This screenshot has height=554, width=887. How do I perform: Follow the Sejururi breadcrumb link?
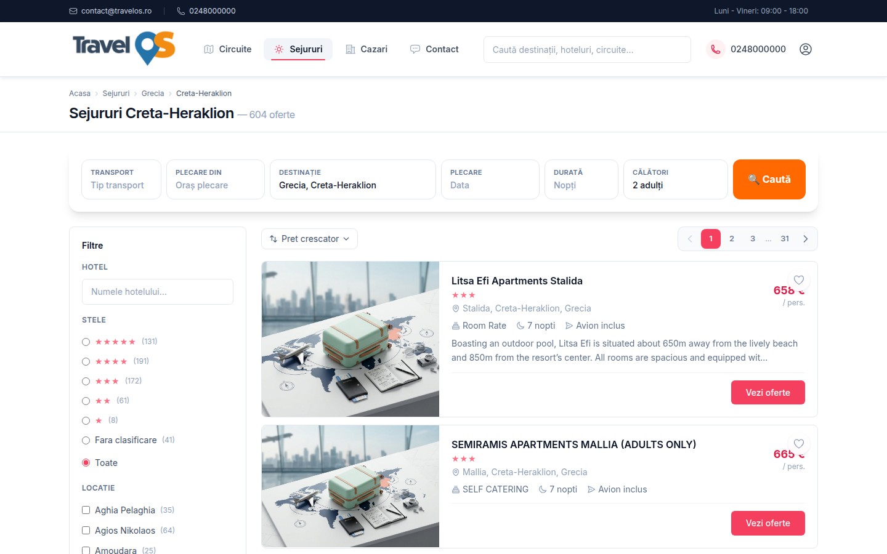tap(116, 94)
